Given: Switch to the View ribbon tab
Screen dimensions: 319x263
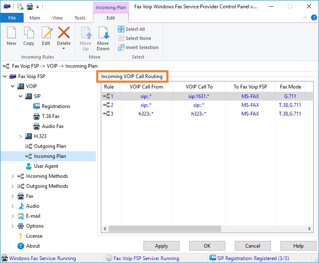Looking at the screenshot, I should (57, 18).
